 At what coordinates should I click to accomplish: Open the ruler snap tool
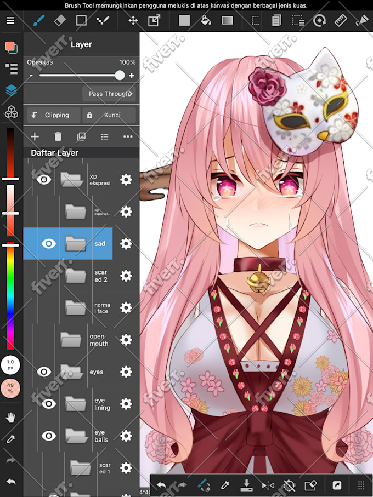[x=341, y=21]
